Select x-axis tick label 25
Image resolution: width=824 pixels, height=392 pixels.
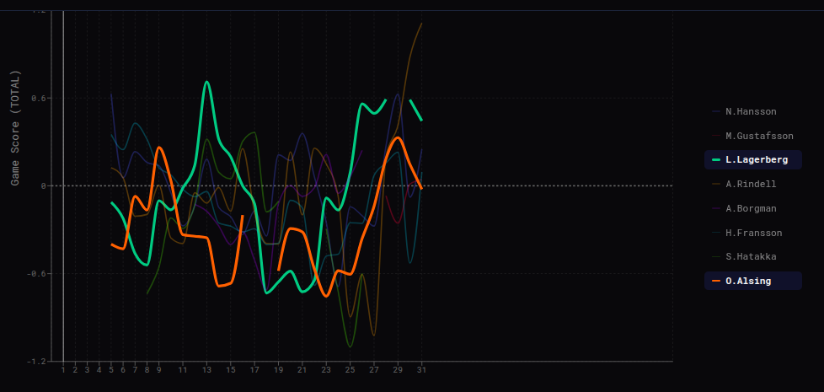coord(350,369)
